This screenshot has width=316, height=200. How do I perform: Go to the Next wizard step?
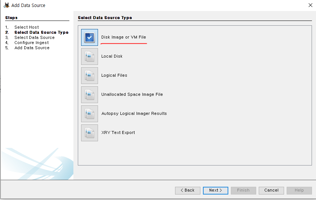pyautogui.click(x=215, y=190)
